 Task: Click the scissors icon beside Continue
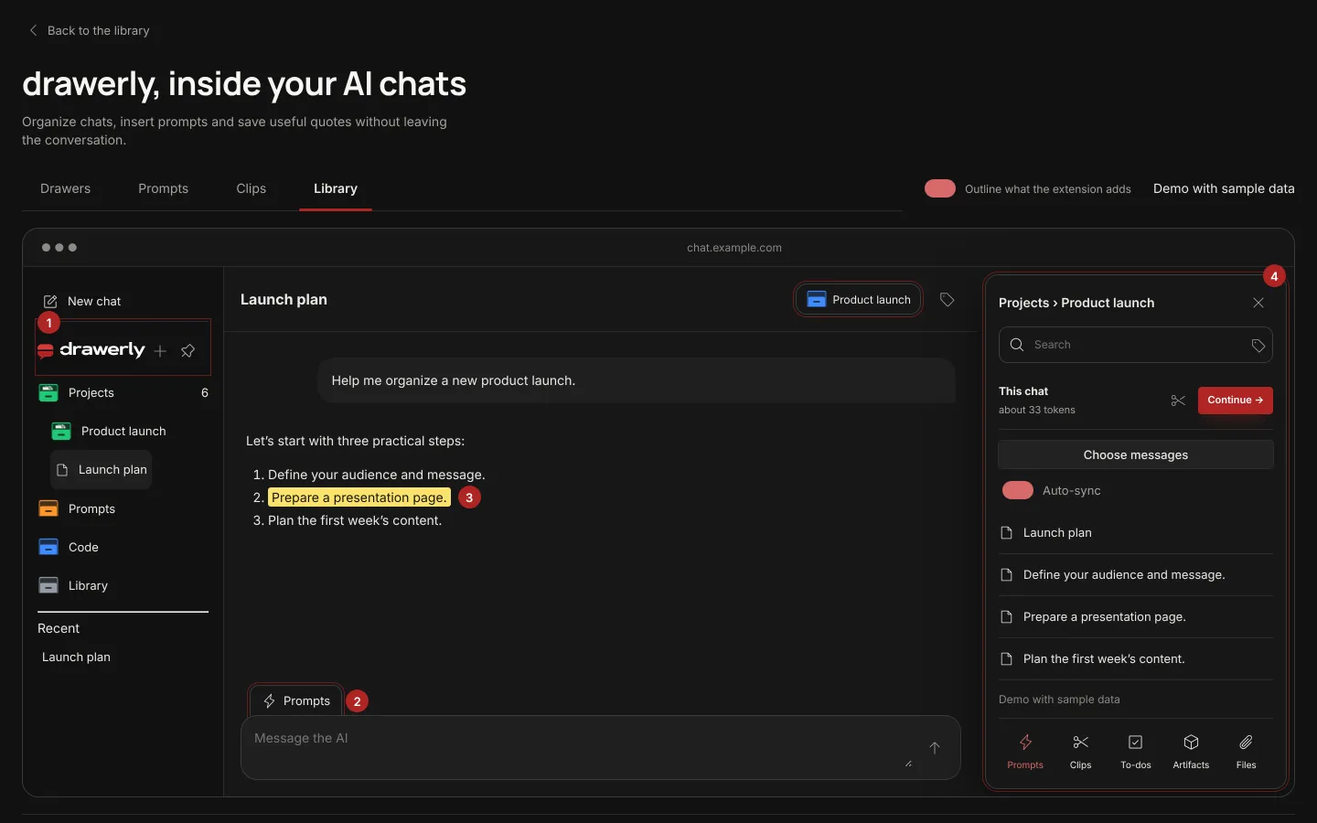coord(1178,401)
